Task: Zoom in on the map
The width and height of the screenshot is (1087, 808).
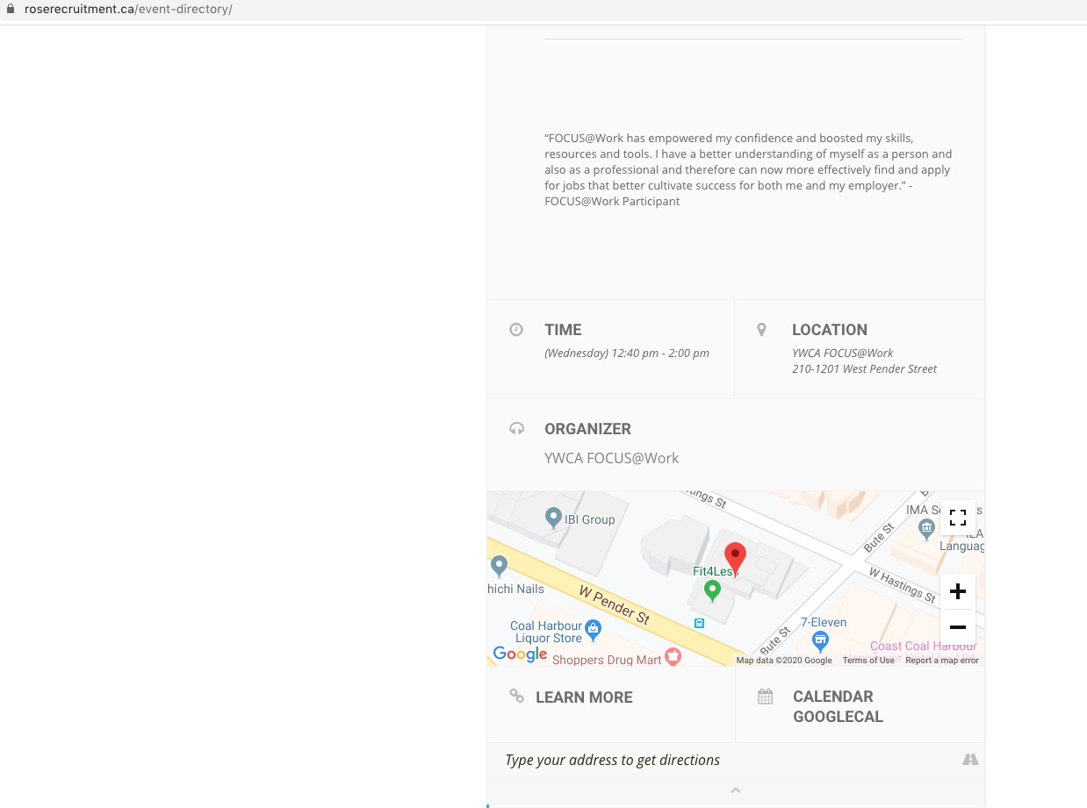Action: pos(957,591)
